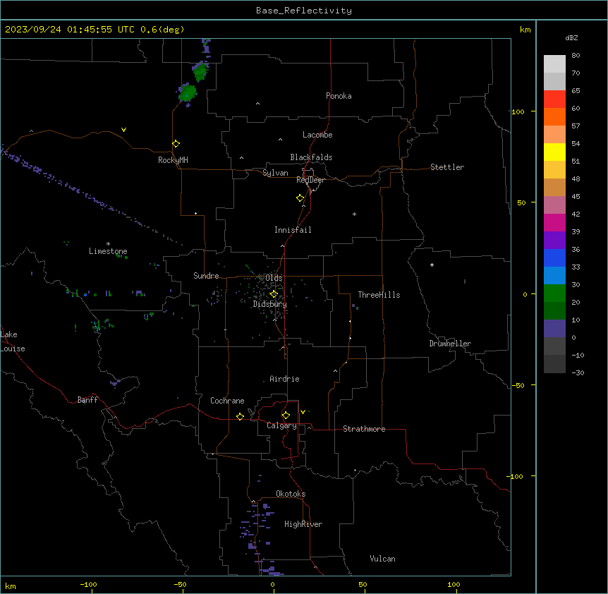This screenshot has height=594, width=608.
Task: Click the yellow diamond radar marker at Olds
Action: [x=274, y=294]
